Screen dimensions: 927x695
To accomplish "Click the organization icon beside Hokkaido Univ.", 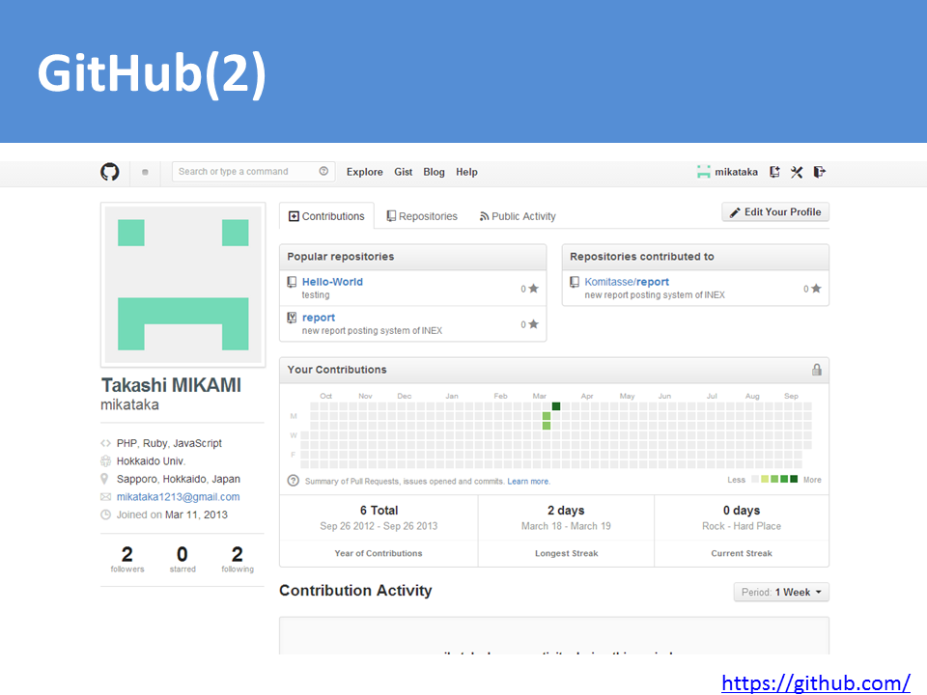I will [106, 461].
